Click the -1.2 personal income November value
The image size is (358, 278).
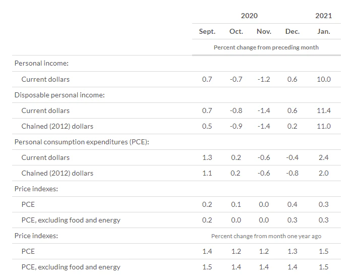264,79
